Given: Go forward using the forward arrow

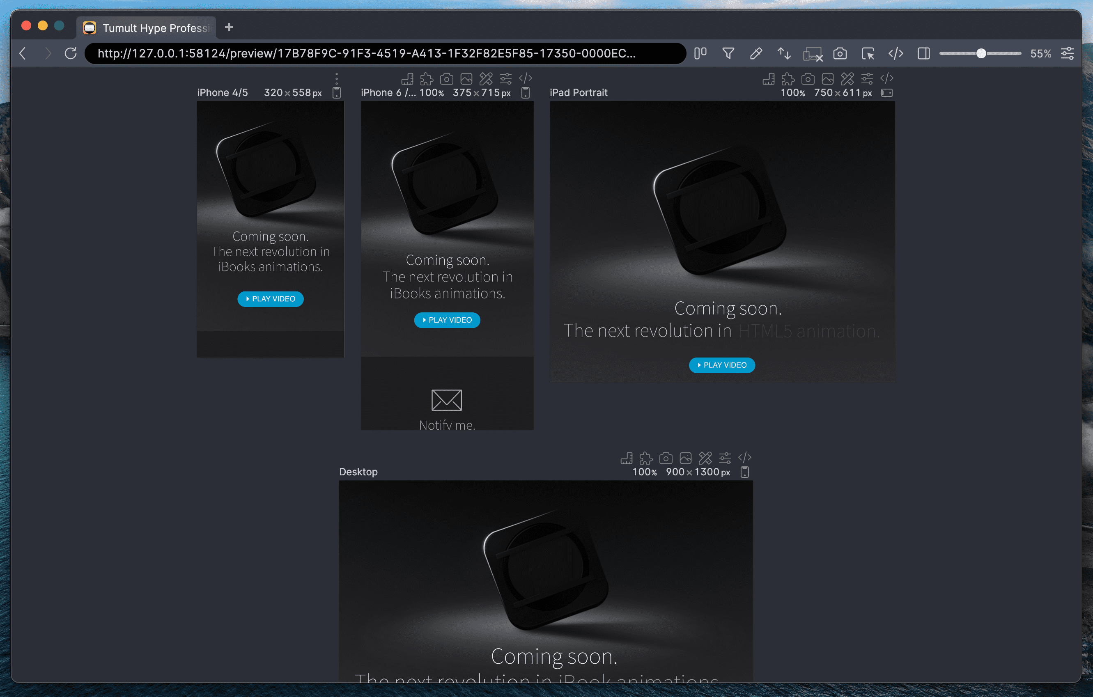Looking at the screenshot, I should click(x=48, y=53).
